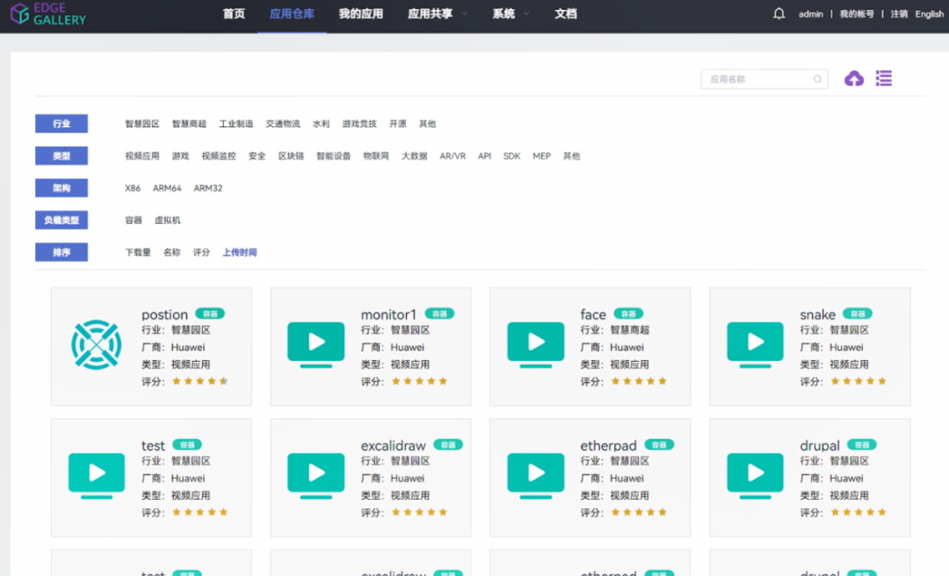Expand the 应用共享 menu arrow

pos(464,13)
